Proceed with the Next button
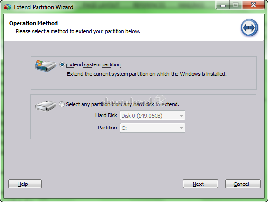Screen dimensions: 268x202 pos(200,184)
